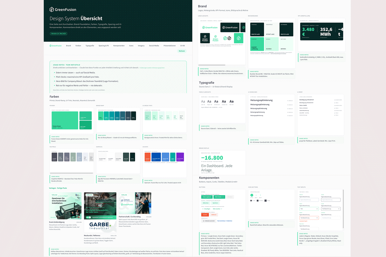Image resolution: width=386 pixels, height=257 pixels.
Task: Click the ghost question mark icon button
Action: (260, 195)
